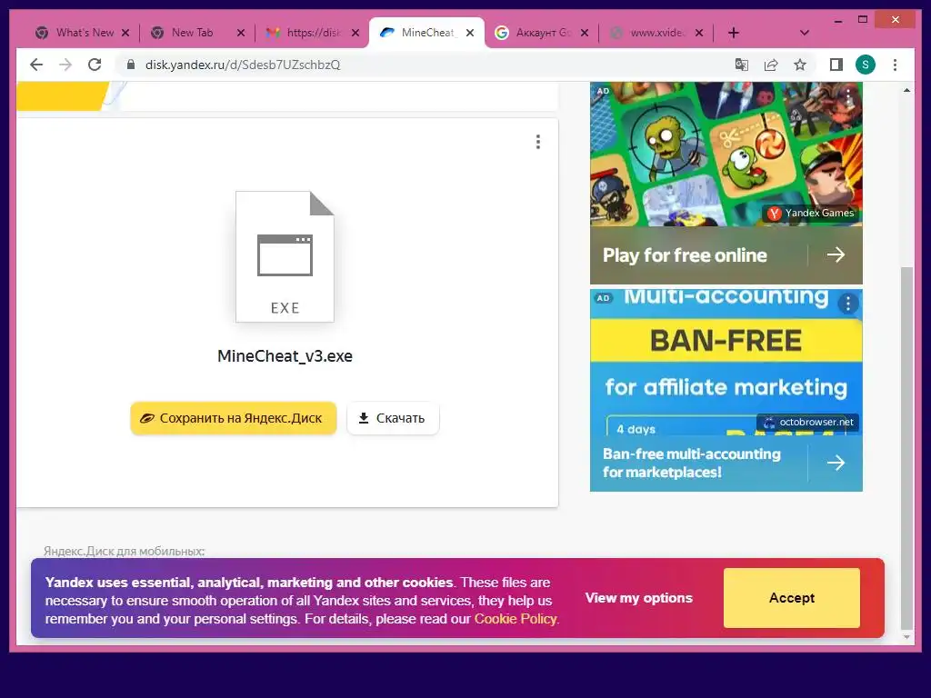931x698 pixels.
Task: Open the green S profile avatar
Action: 866,65
